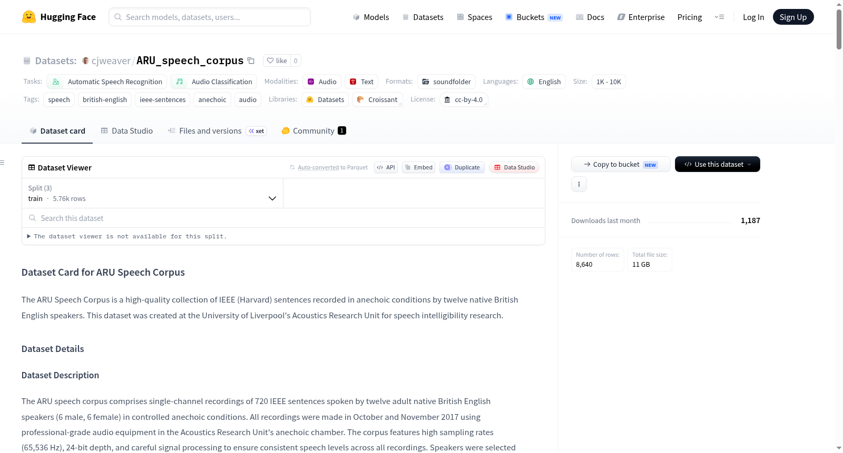Click the downloads count 1,187

(750, 220)
